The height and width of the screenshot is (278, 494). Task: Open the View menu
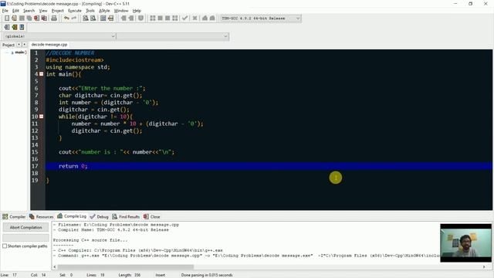(x=43, y=11)
